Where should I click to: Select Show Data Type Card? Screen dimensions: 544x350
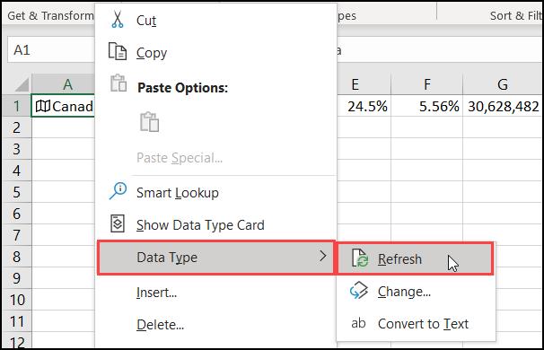click(x=215, y=224)
